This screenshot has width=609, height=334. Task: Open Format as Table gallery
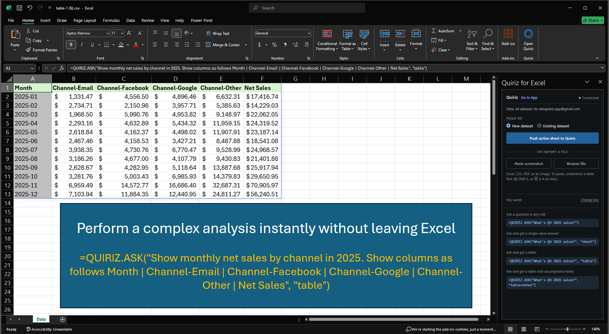click(x=347, y=40)
